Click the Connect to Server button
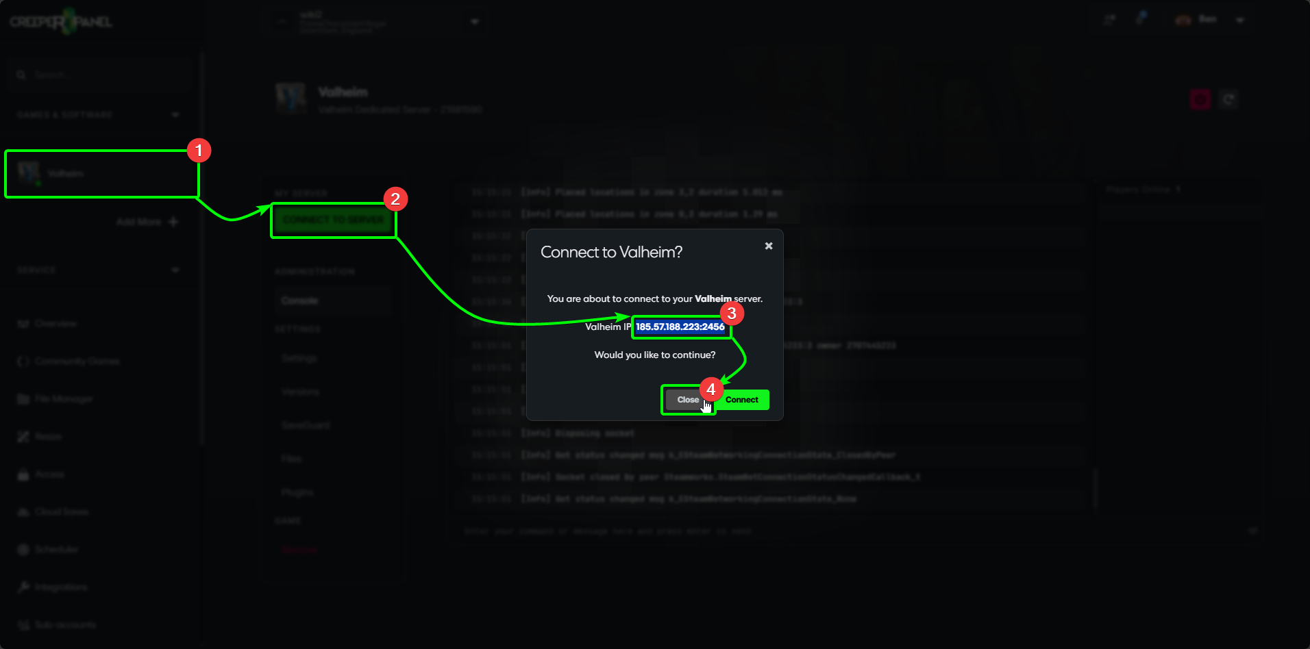 [x=333, y=220]
